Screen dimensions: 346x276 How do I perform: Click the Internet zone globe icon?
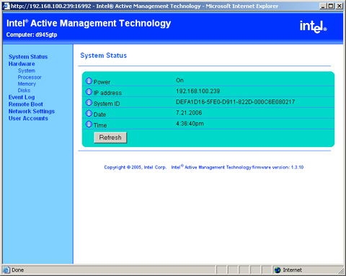(278, 270)
